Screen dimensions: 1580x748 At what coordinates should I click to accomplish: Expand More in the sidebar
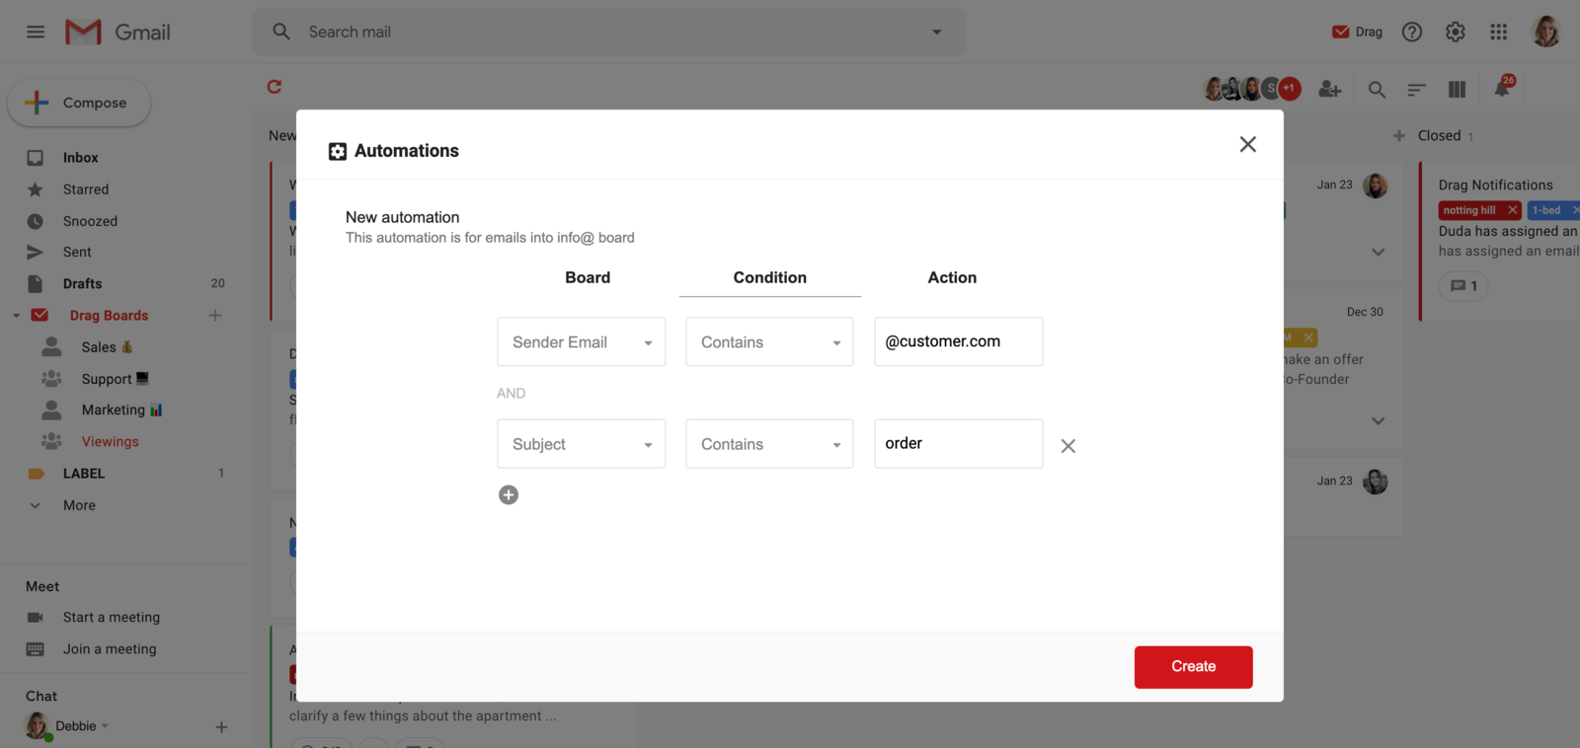click(x=79, y=505)
